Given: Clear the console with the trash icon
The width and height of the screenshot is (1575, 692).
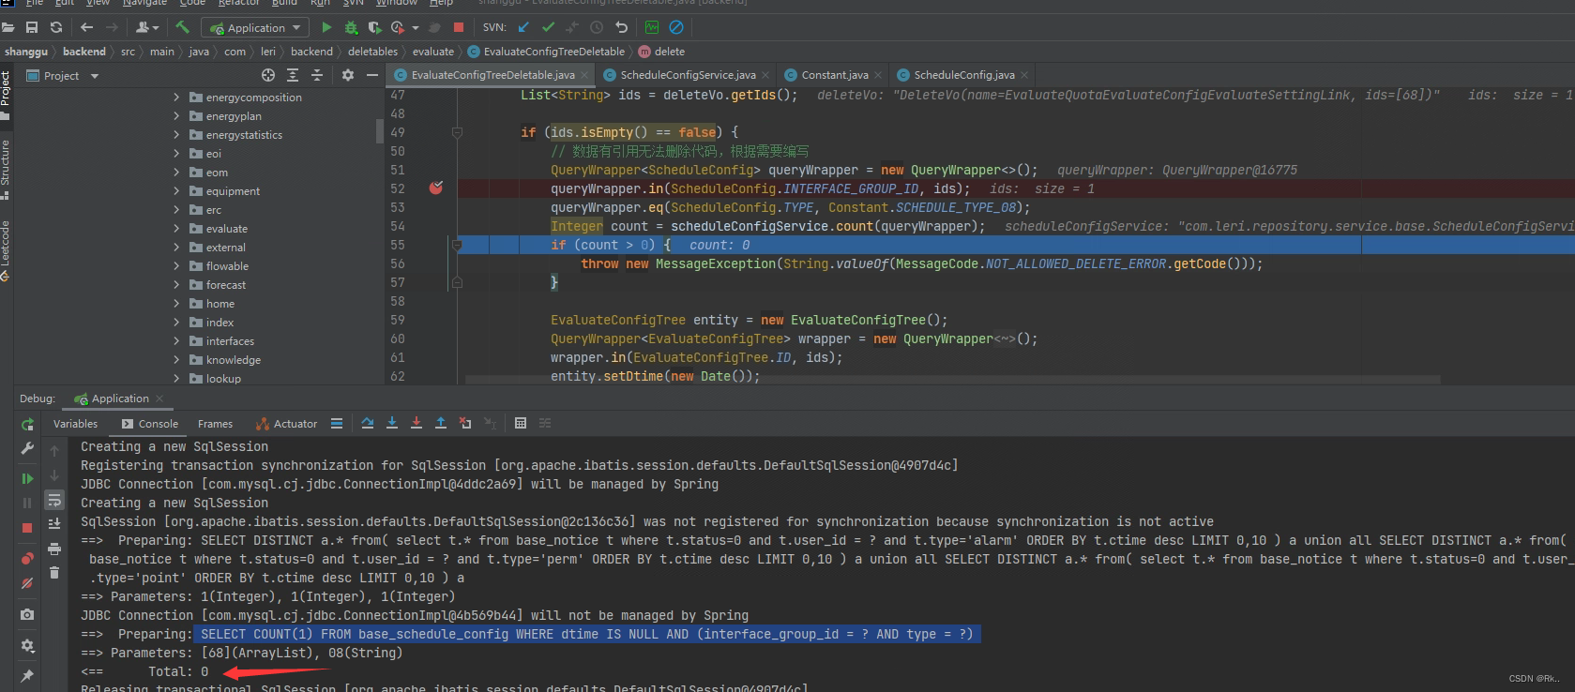Looking at the screenshot, I should coord(54,572).
